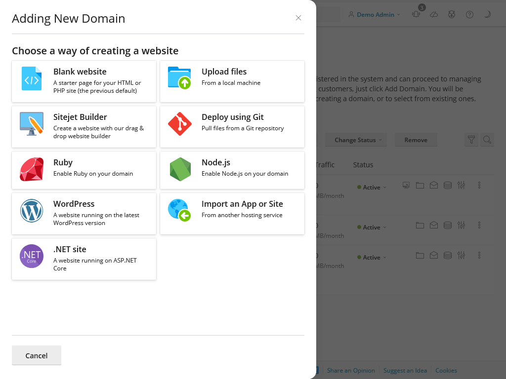Click the Remove button
The width and height of the screenshot is (506, 379).
tap(416, 140)
